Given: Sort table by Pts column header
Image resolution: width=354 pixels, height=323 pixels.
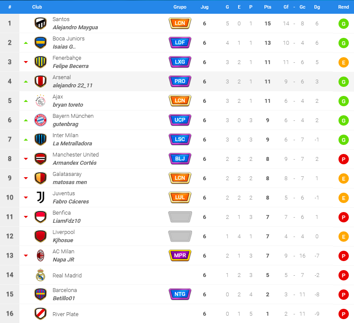Looking at the screenshot, I should click(267, 7).
